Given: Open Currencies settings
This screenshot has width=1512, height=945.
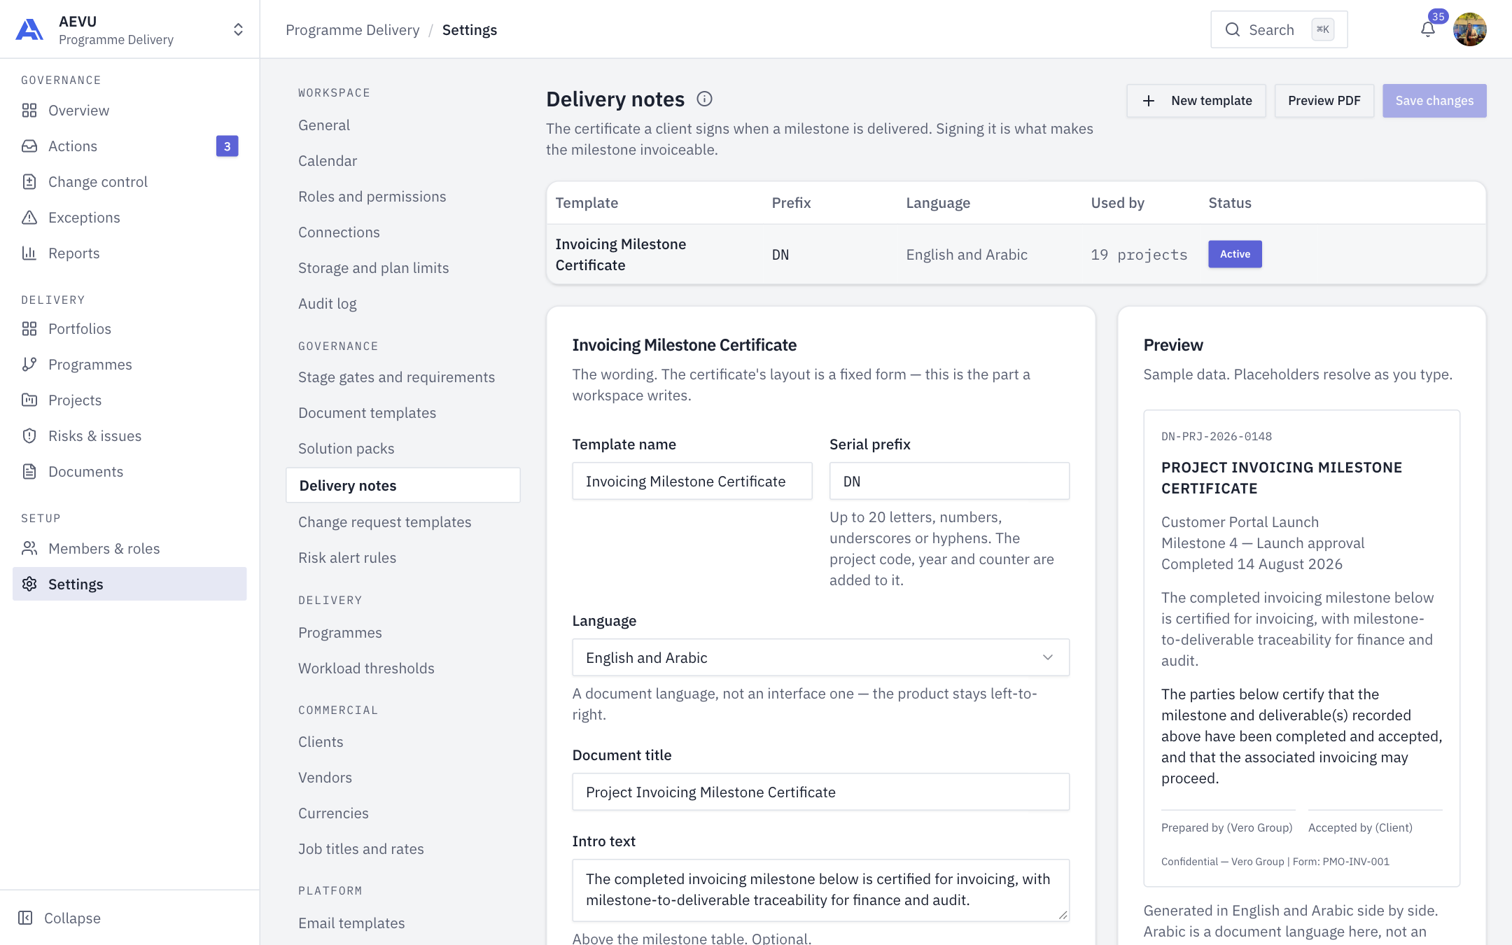Looking at the screenshot, I should tap(333, 813).
